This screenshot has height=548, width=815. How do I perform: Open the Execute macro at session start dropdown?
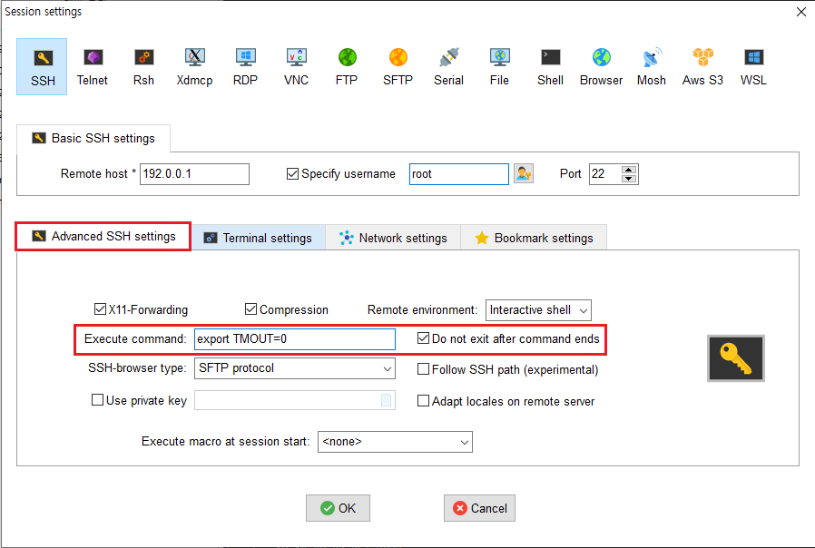tap(395, 442)
